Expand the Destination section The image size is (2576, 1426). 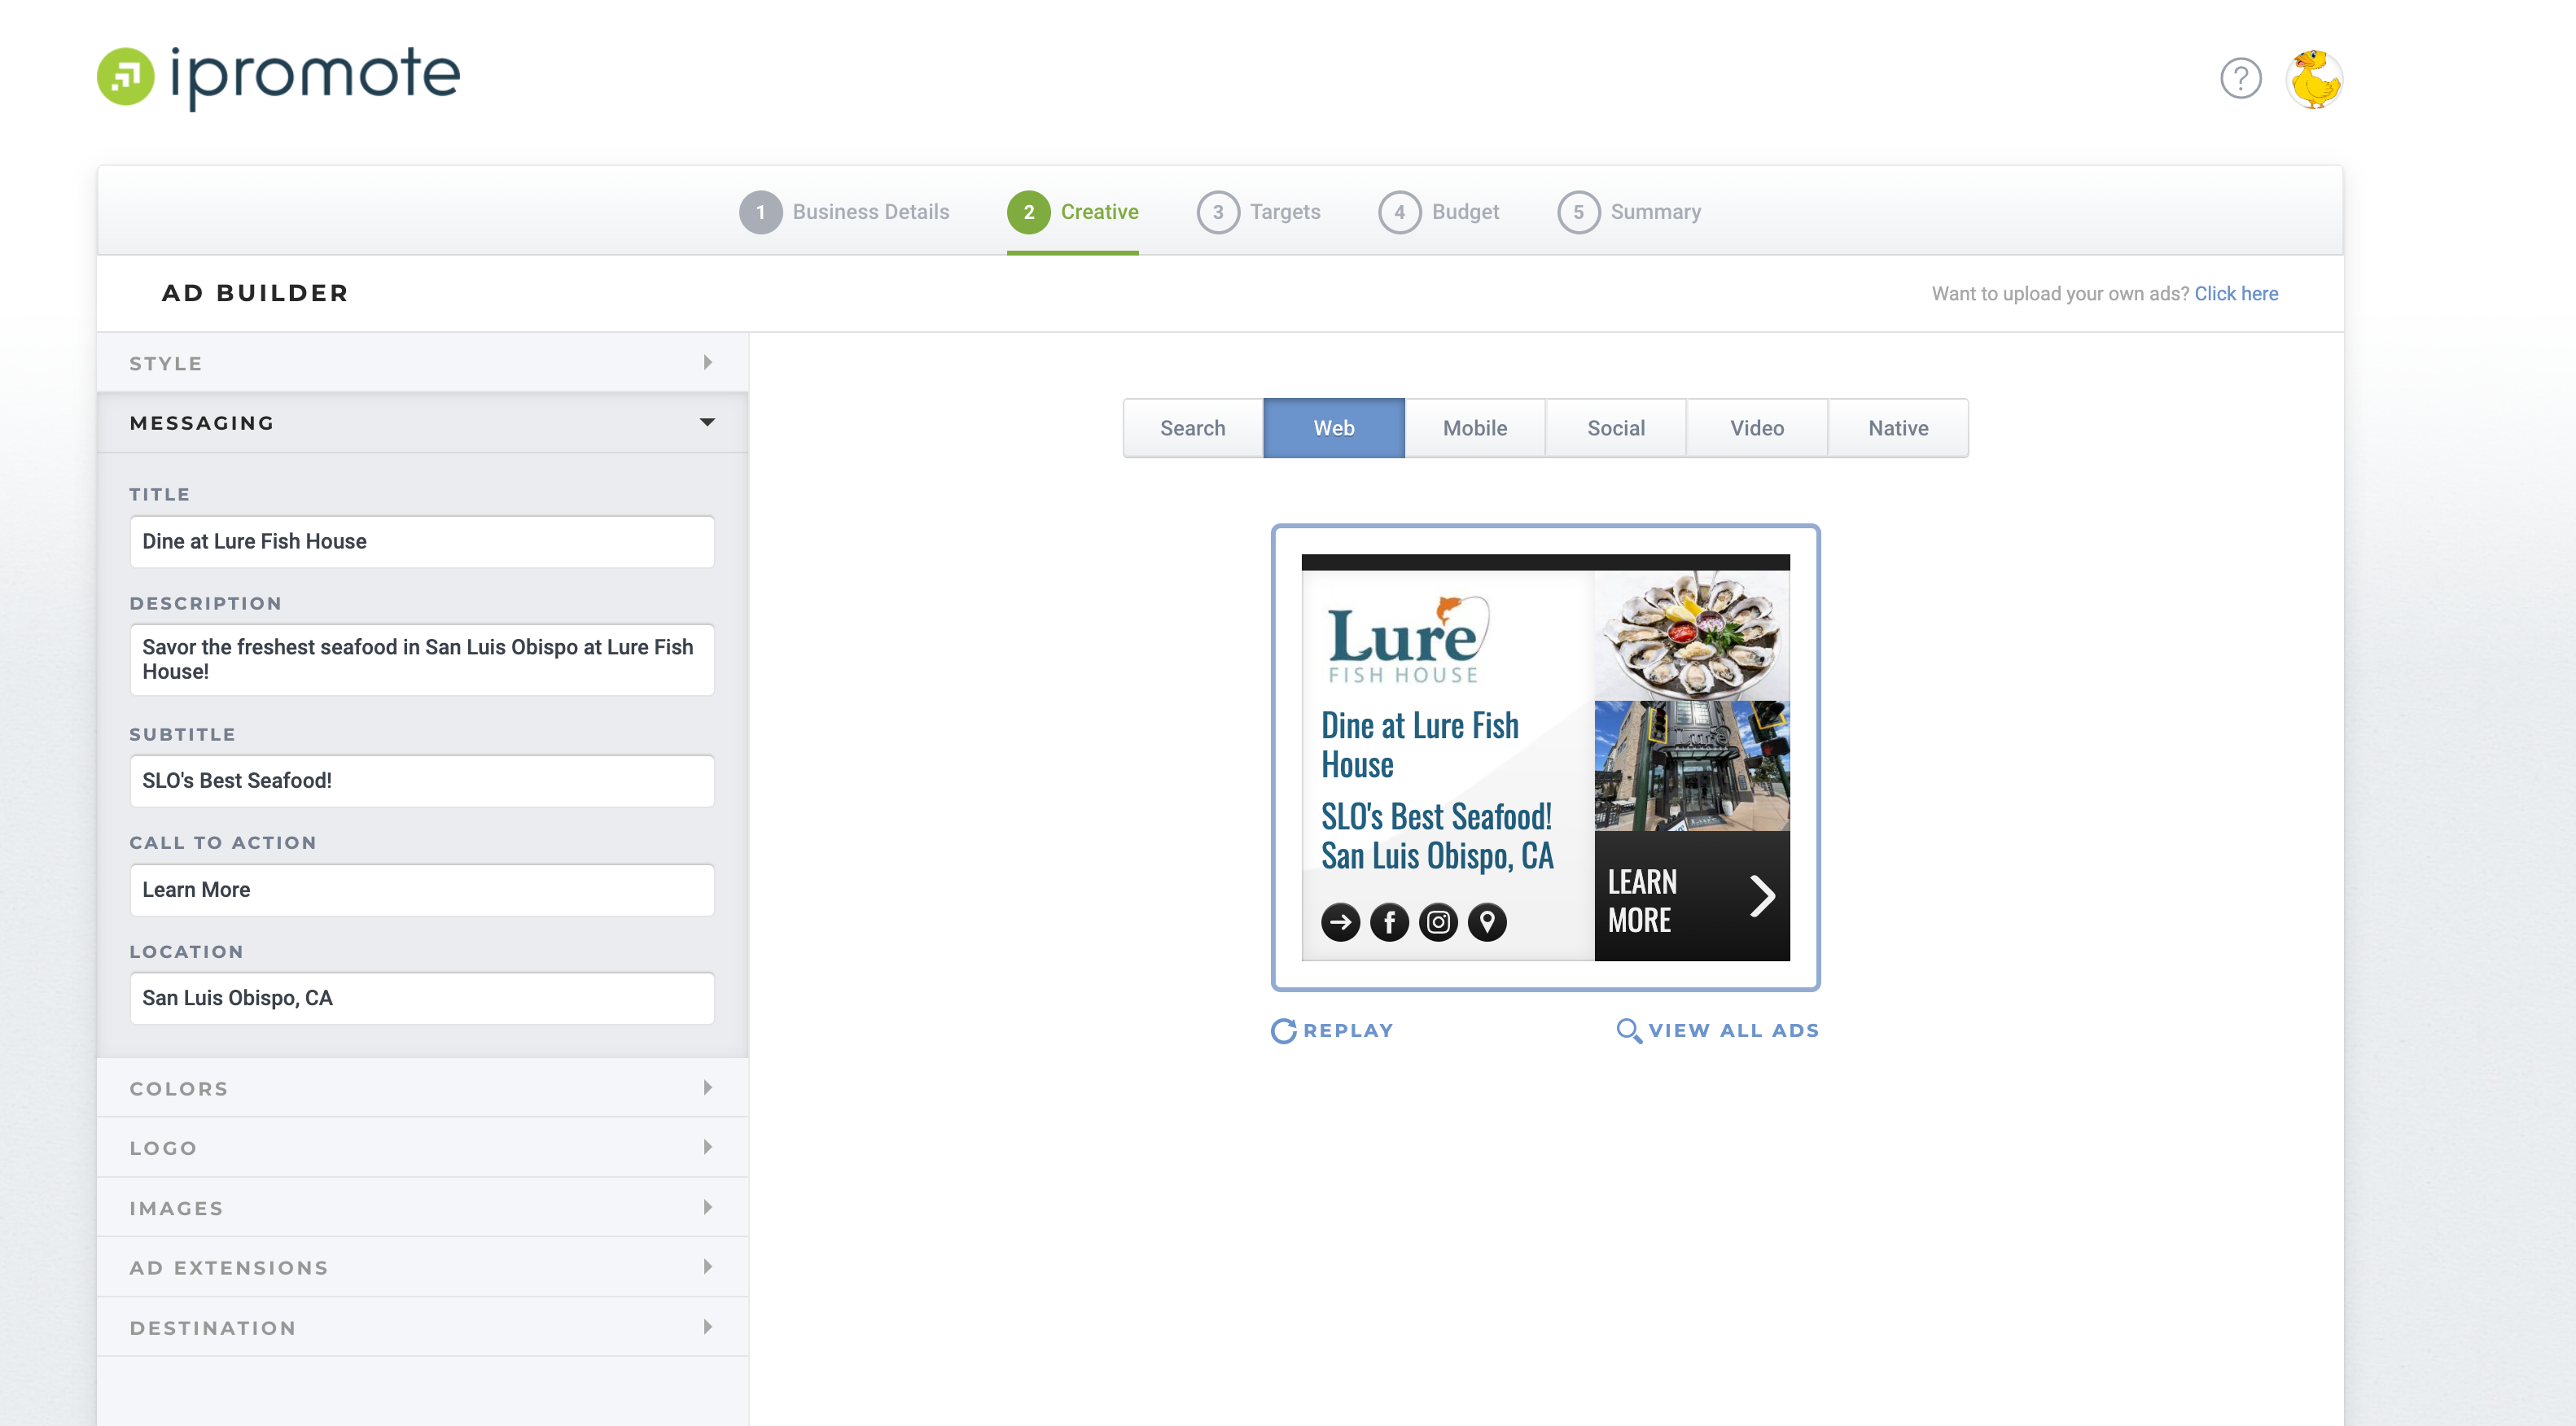(x=421, y=1327)
